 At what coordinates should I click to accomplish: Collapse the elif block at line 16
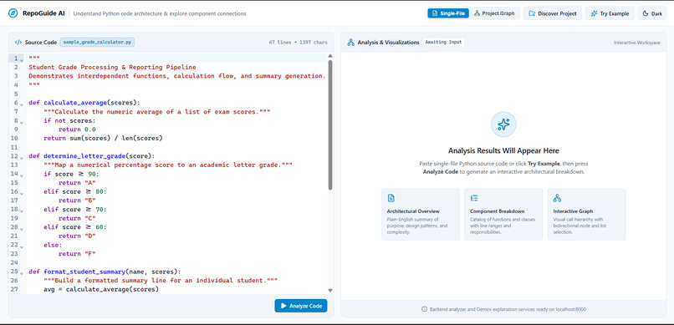pyautogui.click(x=22, y=193)
